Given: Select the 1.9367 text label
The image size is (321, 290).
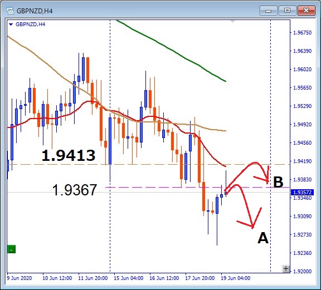Looking at the screenshot, I should [x=75, y=190].
